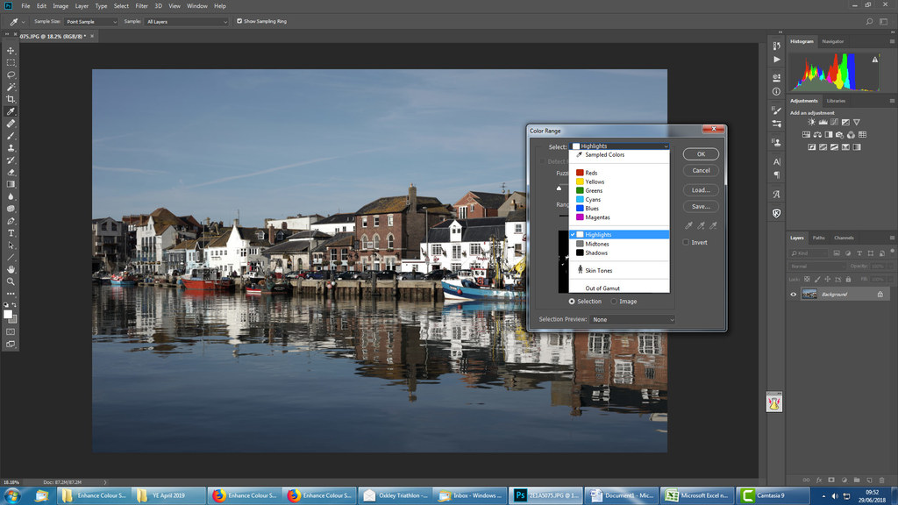The height and width of the screenshot is (505, 898).
Task: Pick the Horizontal Type tool
Action: [x=11, y=232]
